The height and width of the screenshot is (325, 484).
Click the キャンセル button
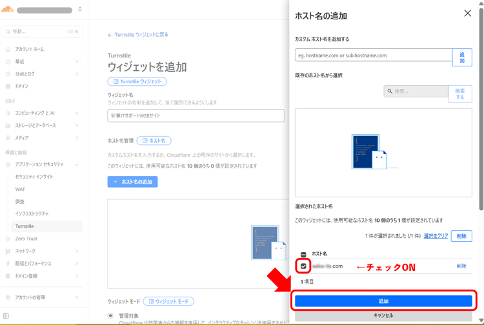(x=383, y=315)
